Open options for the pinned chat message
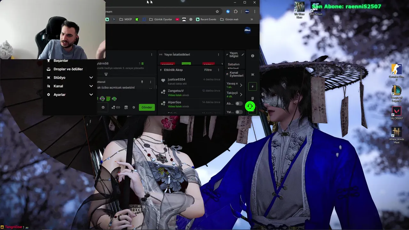This screenshot has width=409, height=230. (x=150, y=82)
